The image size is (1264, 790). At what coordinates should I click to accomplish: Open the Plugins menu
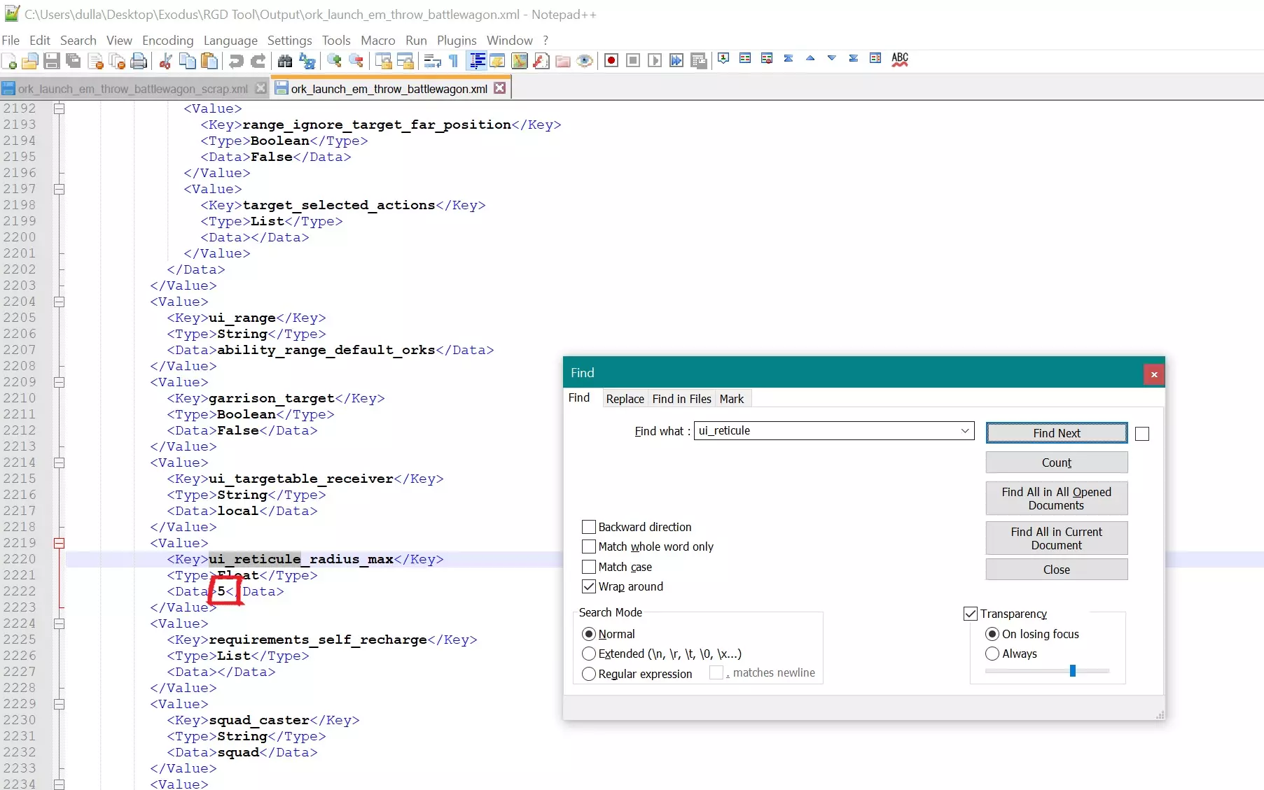[456, 41]
